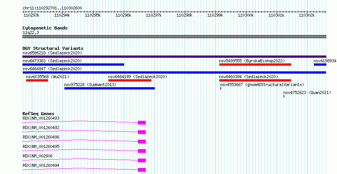Select the nsv4198934 blue bar at right edge
Image resolution: width=337 pixels, height=174 pixels.
320,65
